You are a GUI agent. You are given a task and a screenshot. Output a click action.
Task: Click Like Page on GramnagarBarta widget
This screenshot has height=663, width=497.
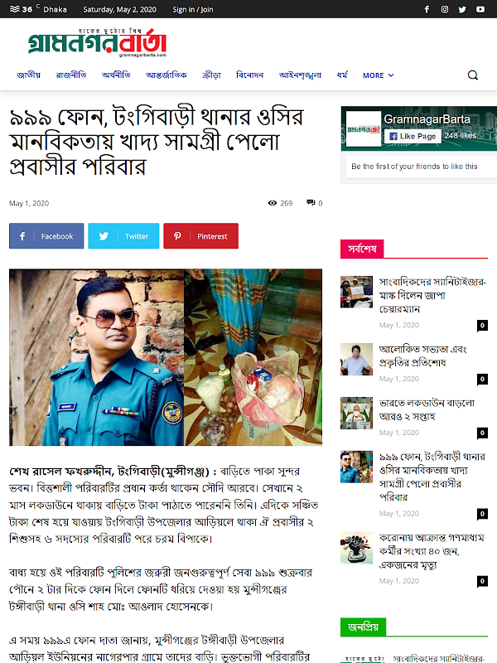coord(413,136)
